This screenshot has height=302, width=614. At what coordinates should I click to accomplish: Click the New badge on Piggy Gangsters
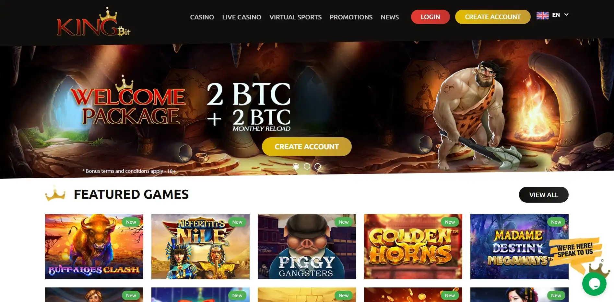click(x=343, y=222)
